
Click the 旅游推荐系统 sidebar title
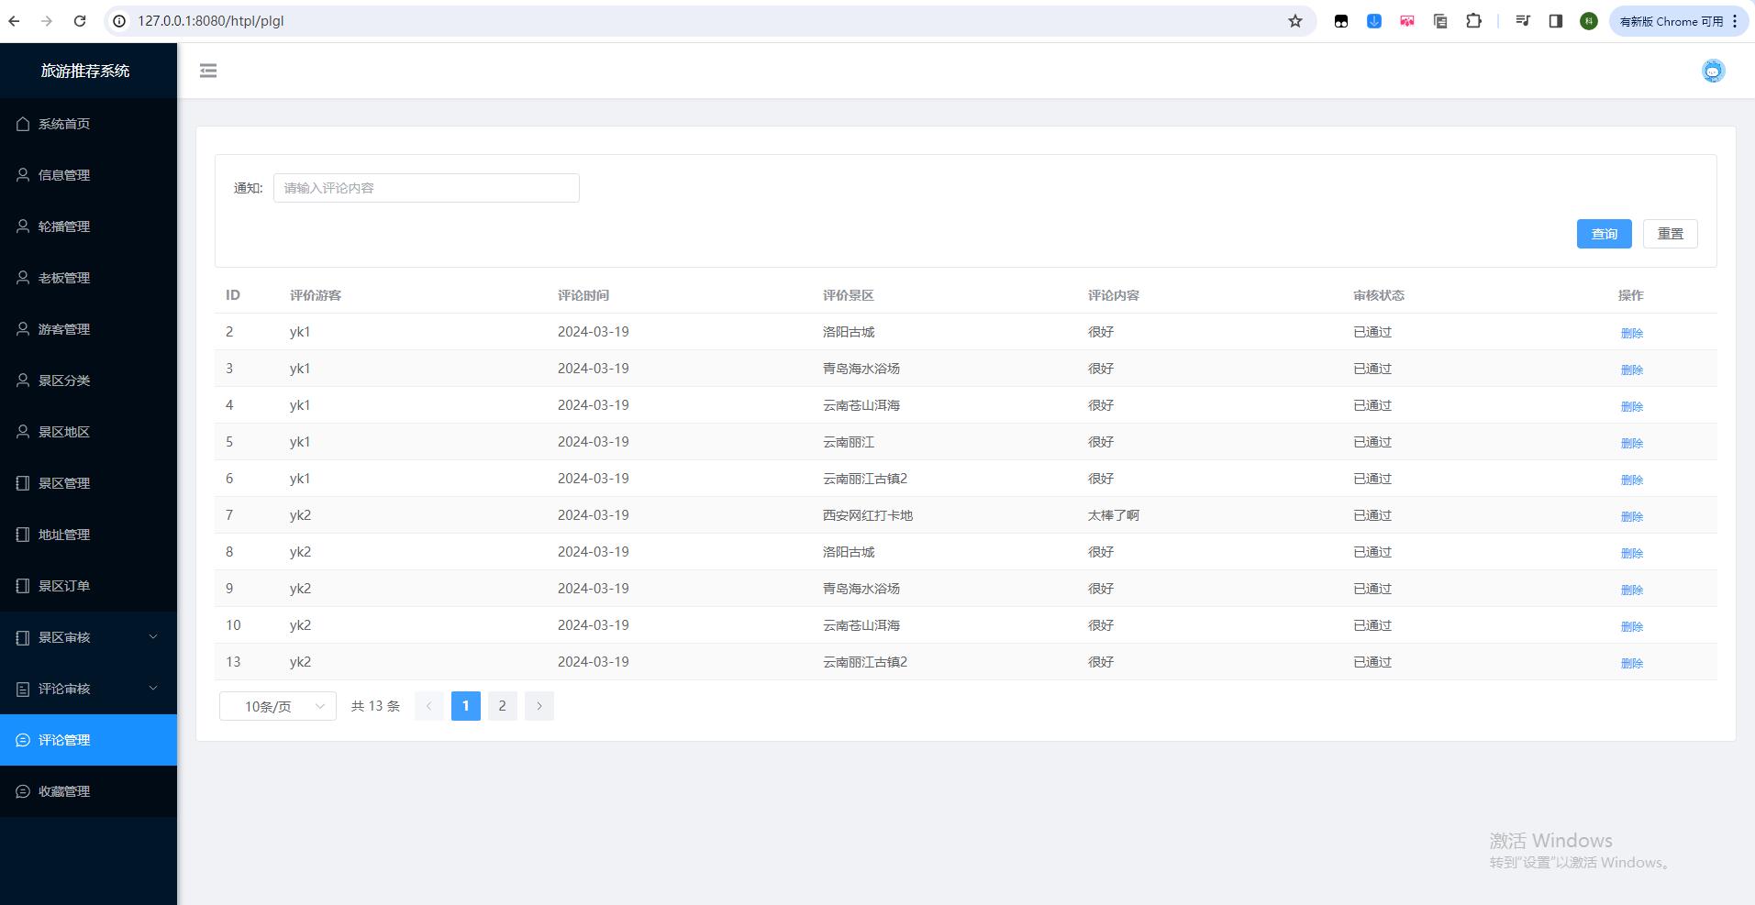85,71
